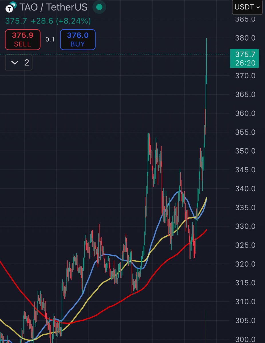Image resolution: width=265 pixels, height=343 pixels.
Task: Click the 350.0 price axis label
Action: click(245, 151)
